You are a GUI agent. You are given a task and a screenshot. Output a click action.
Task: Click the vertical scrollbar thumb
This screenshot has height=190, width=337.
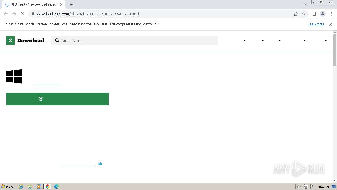[x=335, y=50]
